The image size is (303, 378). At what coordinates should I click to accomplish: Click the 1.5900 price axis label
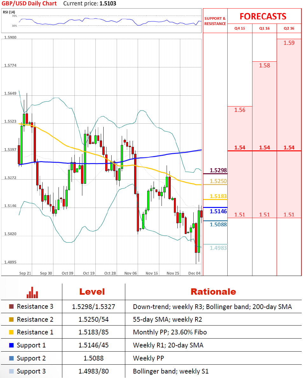click(x=10, y=38)
